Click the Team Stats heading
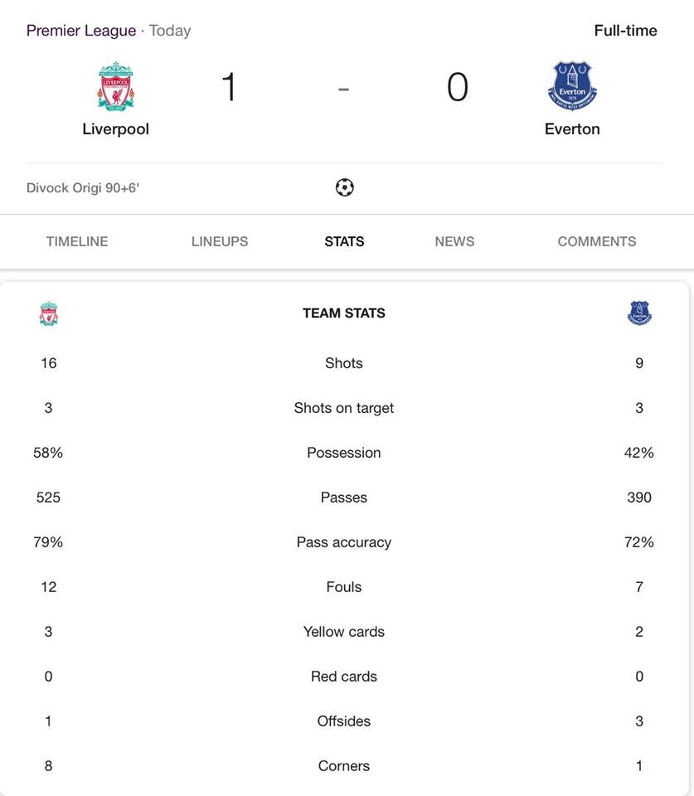Screen dimensions: 694x796 [x=344, y=313]
